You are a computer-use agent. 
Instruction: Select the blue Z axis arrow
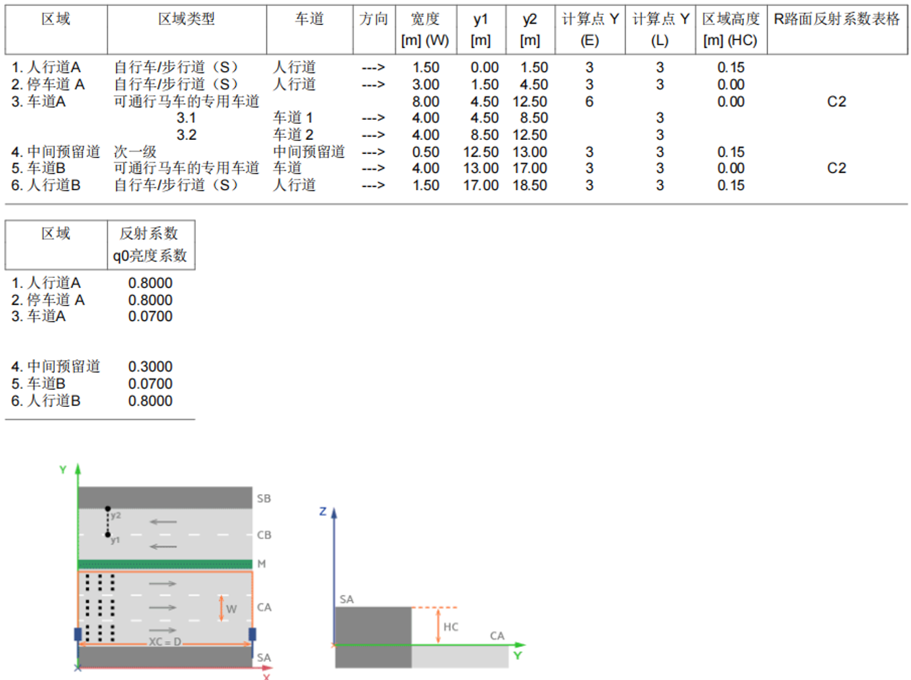tap(334, 514)
